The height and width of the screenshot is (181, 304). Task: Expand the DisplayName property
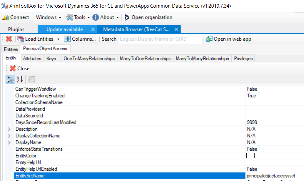coord(9,143)
